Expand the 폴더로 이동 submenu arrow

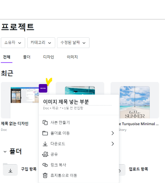pos(113,133)
